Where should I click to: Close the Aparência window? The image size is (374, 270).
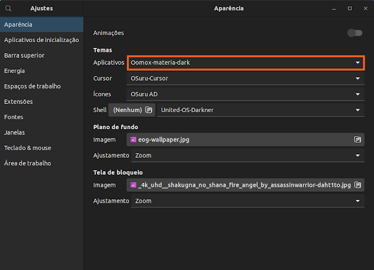365,8
